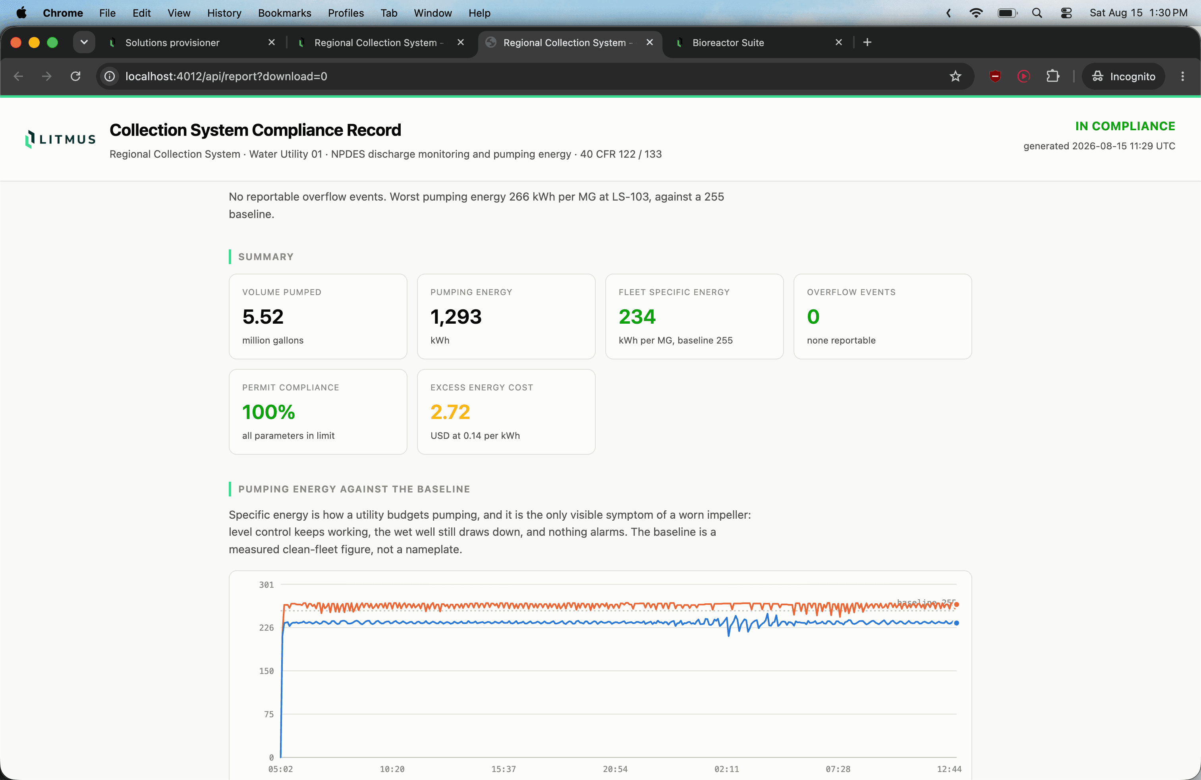Select the Permit Compliance 100% card
This screenshot has width=1201, height=780.
[x=318, y=412]
